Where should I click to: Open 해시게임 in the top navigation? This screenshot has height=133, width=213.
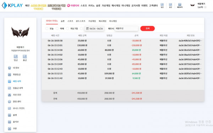[x=116, y=6]
